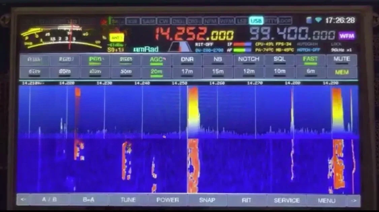Open the POWER button
The height and width of the screenshot is (212, 379).
pyautogui.click(x=168, y=200)
